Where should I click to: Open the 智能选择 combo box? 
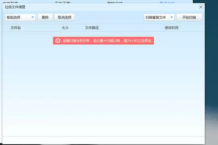tap(21, 17)
